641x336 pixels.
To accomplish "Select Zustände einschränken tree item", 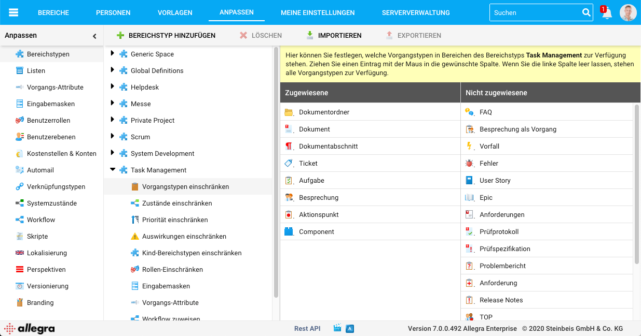I will [x=176, y=203].
